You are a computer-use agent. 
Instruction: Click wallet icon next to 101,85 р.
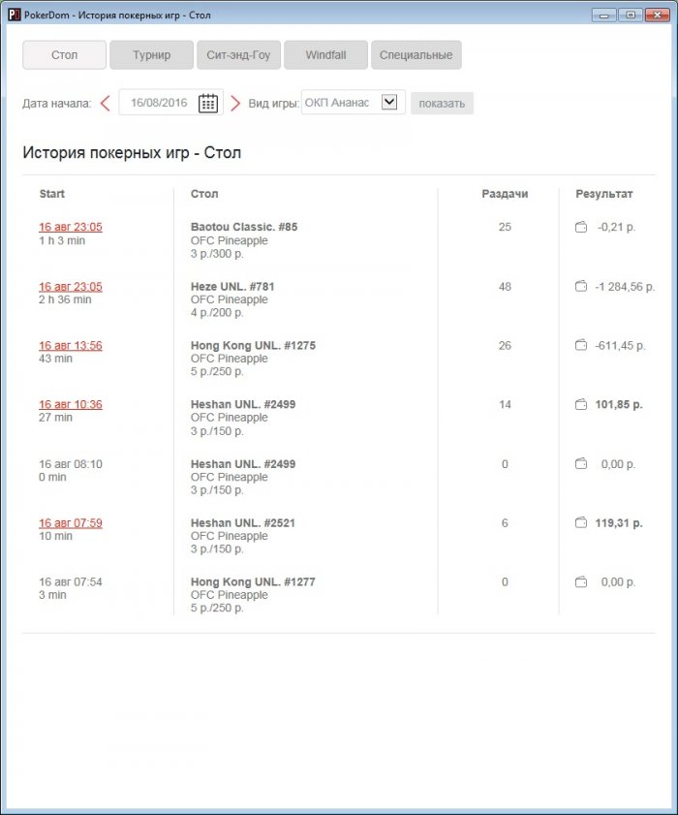[x=581, y=404]
